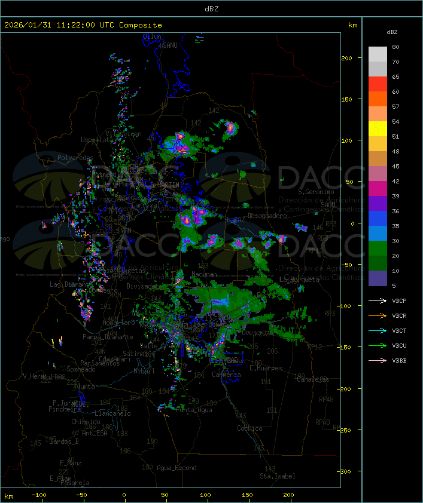Pick the light gray 70-80 dBZ swatch
Screen dimensions: 423x503
[378, 54]
